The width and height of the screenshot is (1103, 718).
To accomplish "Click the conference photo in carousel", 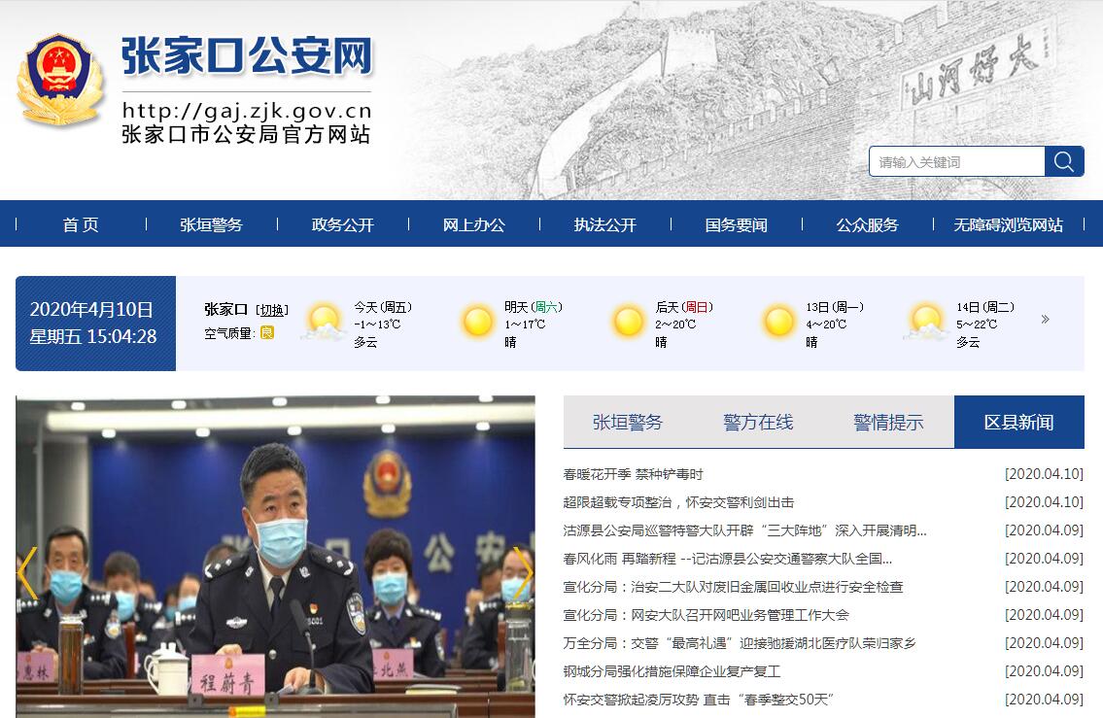I will [275, 557].
